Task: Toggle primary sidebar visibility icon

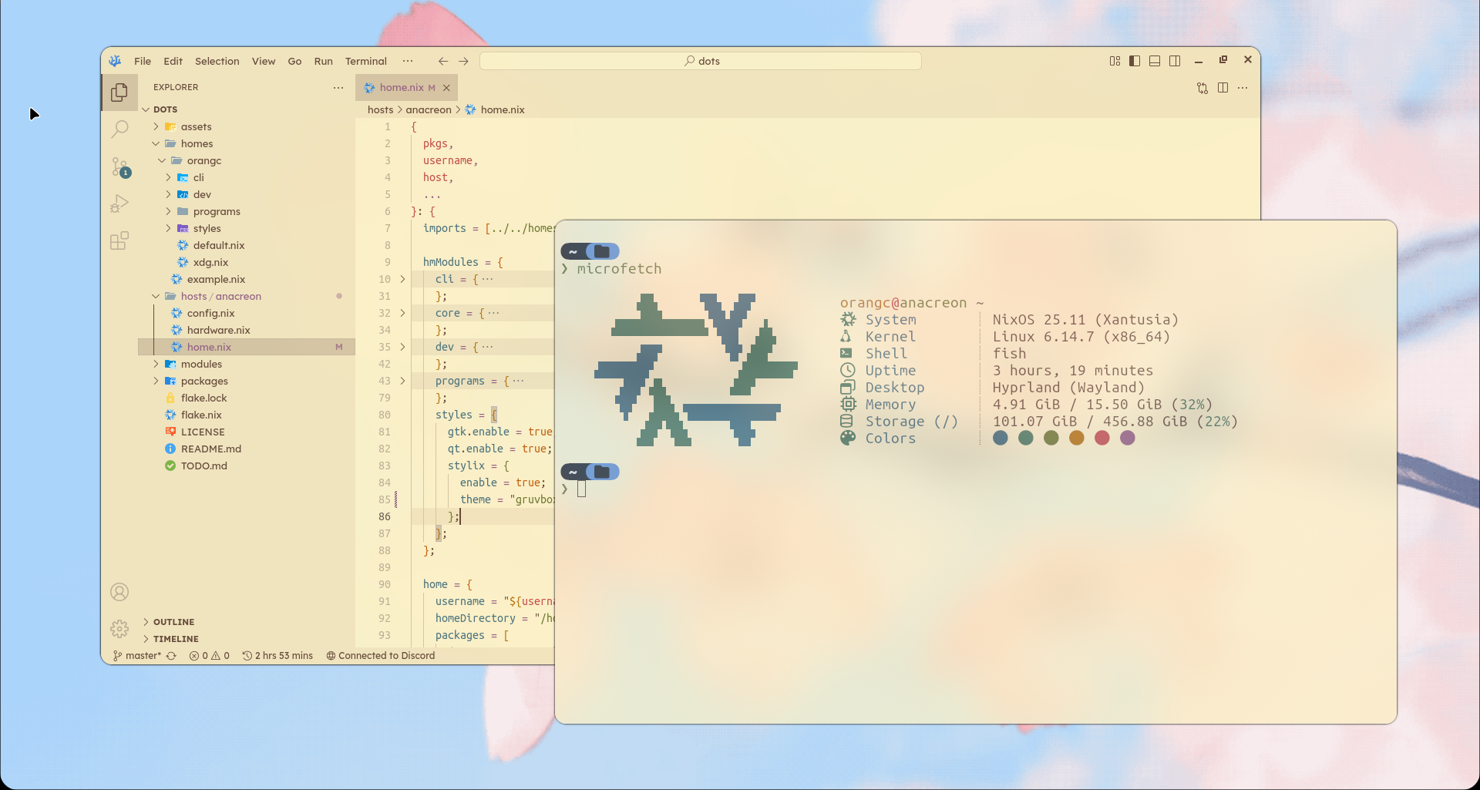Action: click(x=1135, y=61)
